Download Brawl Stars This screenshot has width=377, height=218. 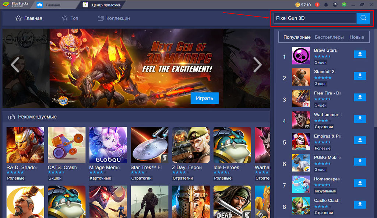click(x=360, y=54)
